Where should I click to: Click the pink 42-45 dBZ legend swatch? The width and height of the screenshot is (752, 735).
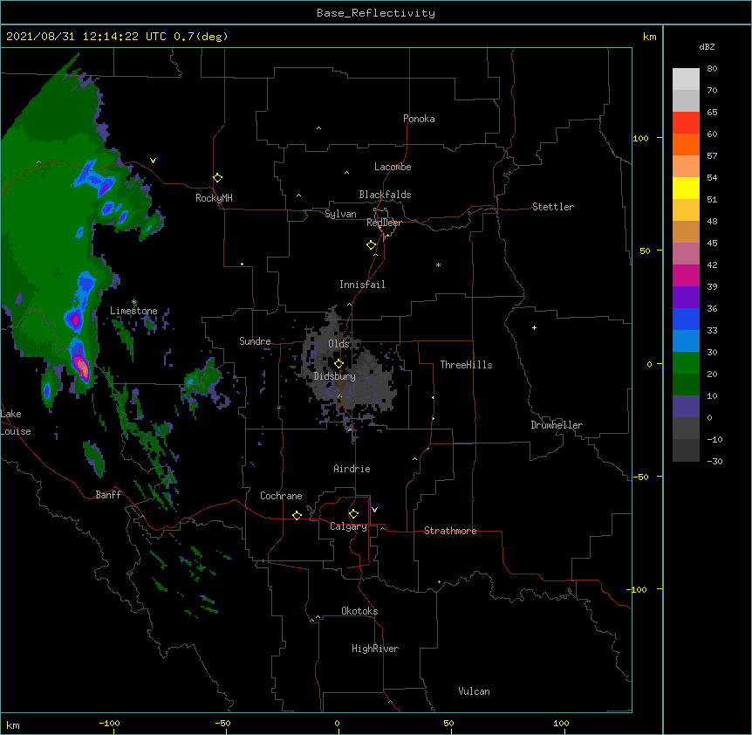click(686, 253)
